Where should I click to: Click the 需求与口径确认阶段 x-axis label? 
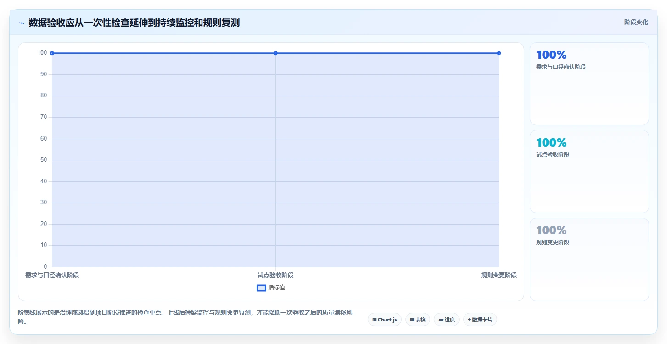pyautogui.click(x=52, y=275)
